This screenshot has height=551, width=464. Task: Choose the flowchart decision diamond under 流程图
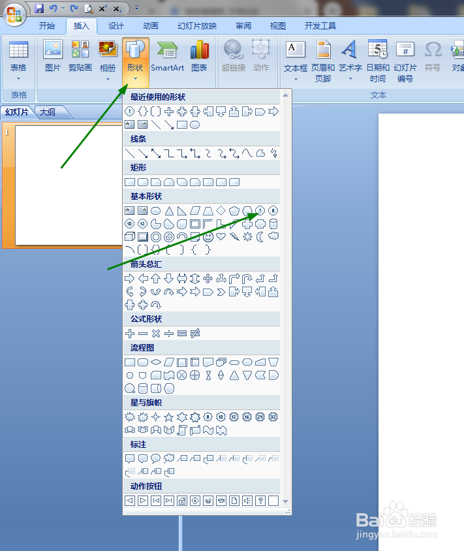[155, 362]
